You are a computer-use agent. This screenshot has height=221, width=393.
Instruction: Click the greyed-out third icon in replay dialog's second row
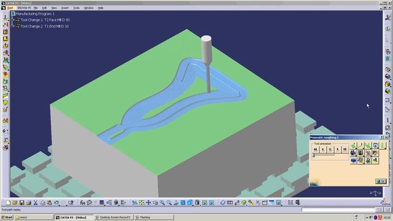368,153
